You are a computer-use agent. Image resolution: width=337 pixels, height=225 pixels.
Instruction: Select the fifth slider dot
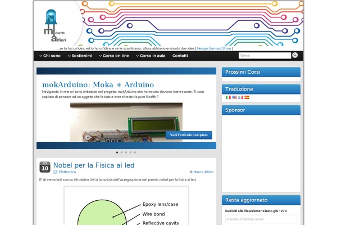135,152
